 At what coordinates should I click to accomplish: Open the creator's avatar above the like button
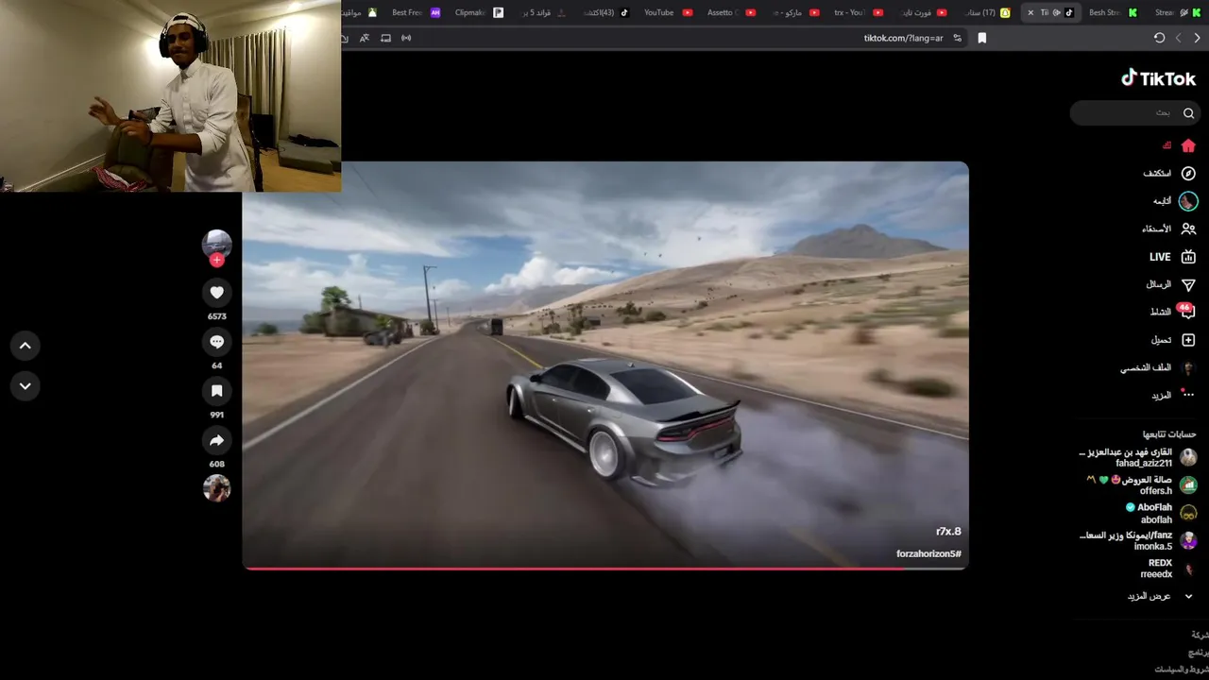coord(216,244)
